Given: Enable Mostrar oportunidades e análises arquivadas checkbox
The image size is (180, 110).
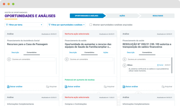Looking at the screenshot, I should click(91, 25).
